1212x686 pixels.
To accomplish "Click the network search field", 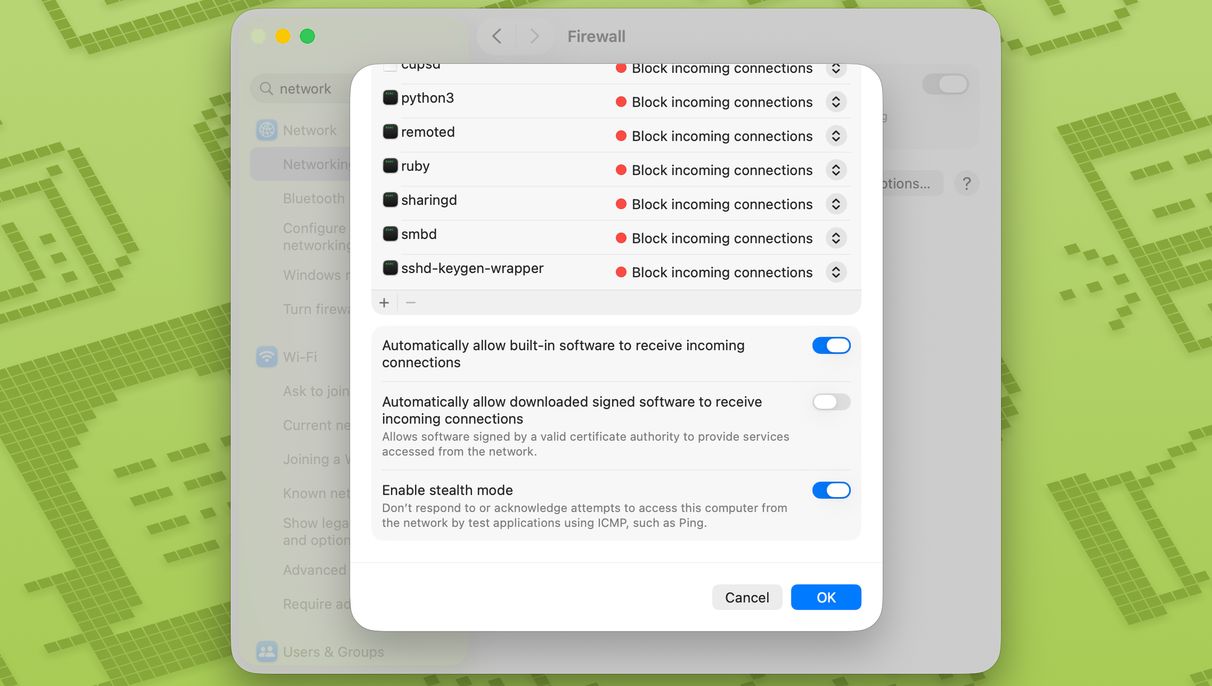I will point(306,89).
